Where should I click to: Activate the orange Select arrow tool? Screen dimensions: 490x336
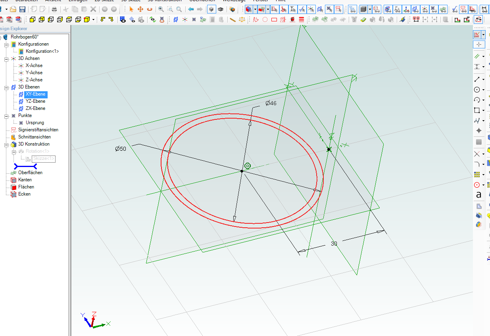point(131,9)
